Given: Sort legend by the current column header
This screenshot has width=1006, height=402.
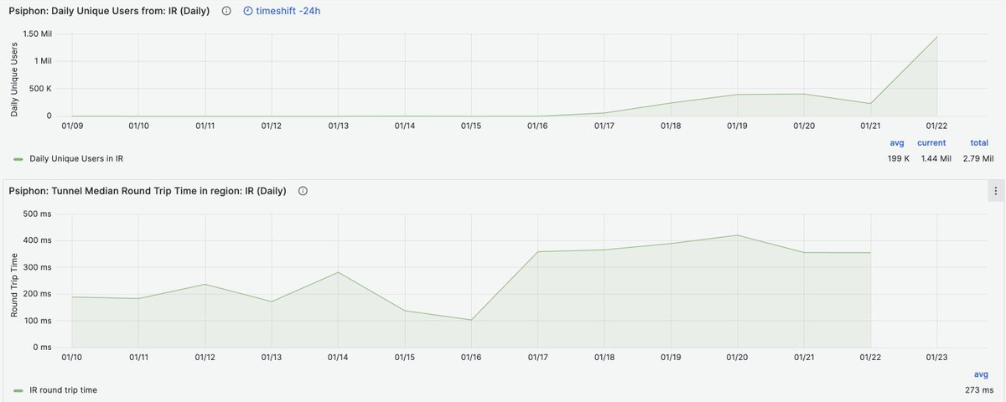Looking at the screenshot, I should (931, 143).
